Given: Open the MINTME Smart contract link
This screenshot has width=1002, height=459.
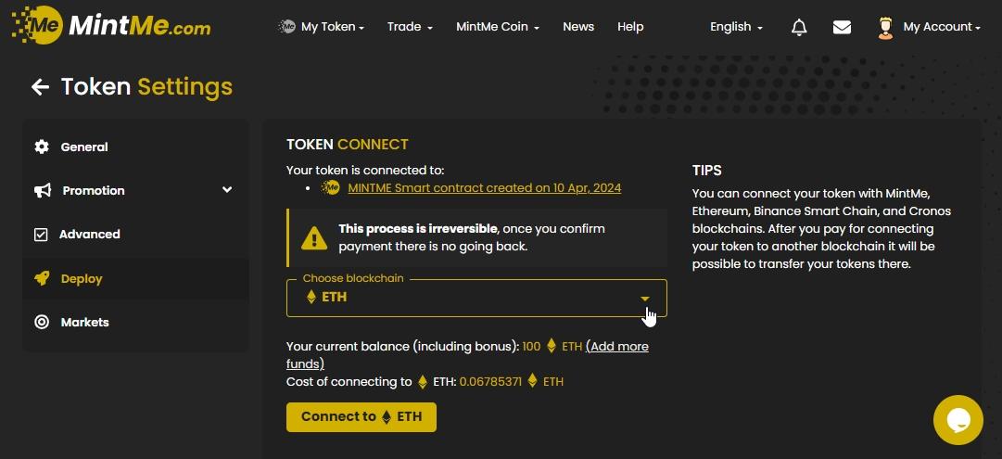Looking at the screenshot, I should [x=484, y=188].
